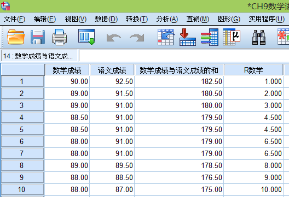Select the 语文成绩 column header

pyautogui.click(x=112, y=70)
